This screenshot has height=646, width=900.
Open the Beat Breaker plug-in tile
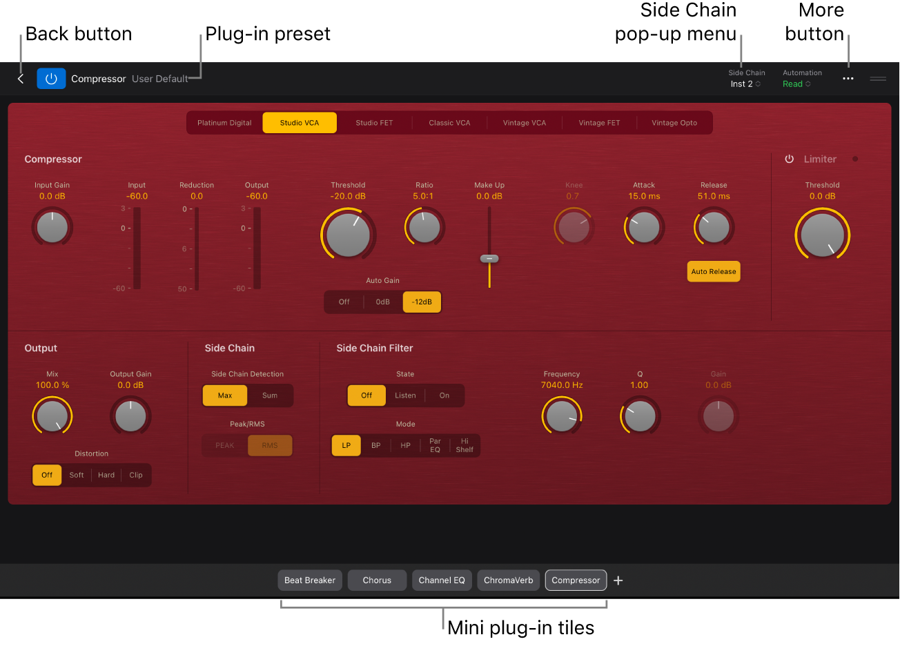[310, 580]
